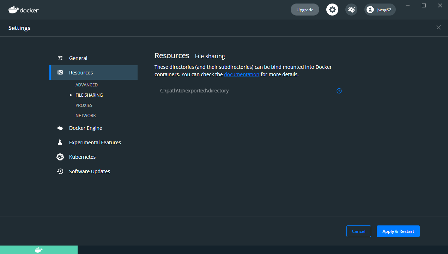The height and width of the screenshot is (254, 448).
Task: Open the documentation link
Action: pos(242,74)
